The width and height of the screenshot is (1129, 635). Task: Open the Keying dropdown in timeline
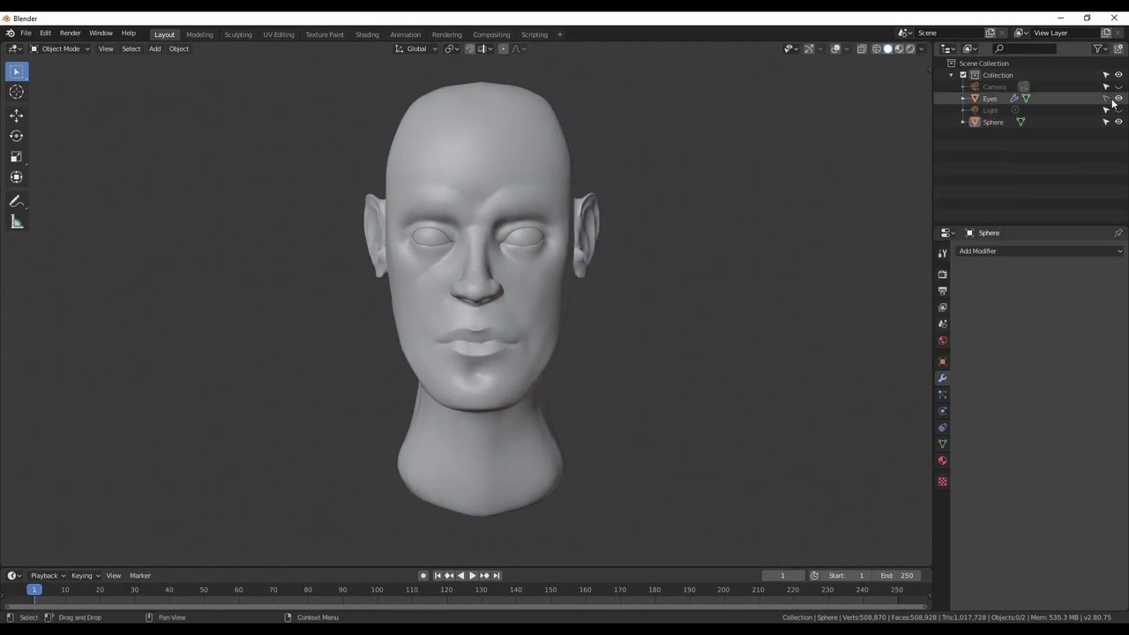point(85,576)
